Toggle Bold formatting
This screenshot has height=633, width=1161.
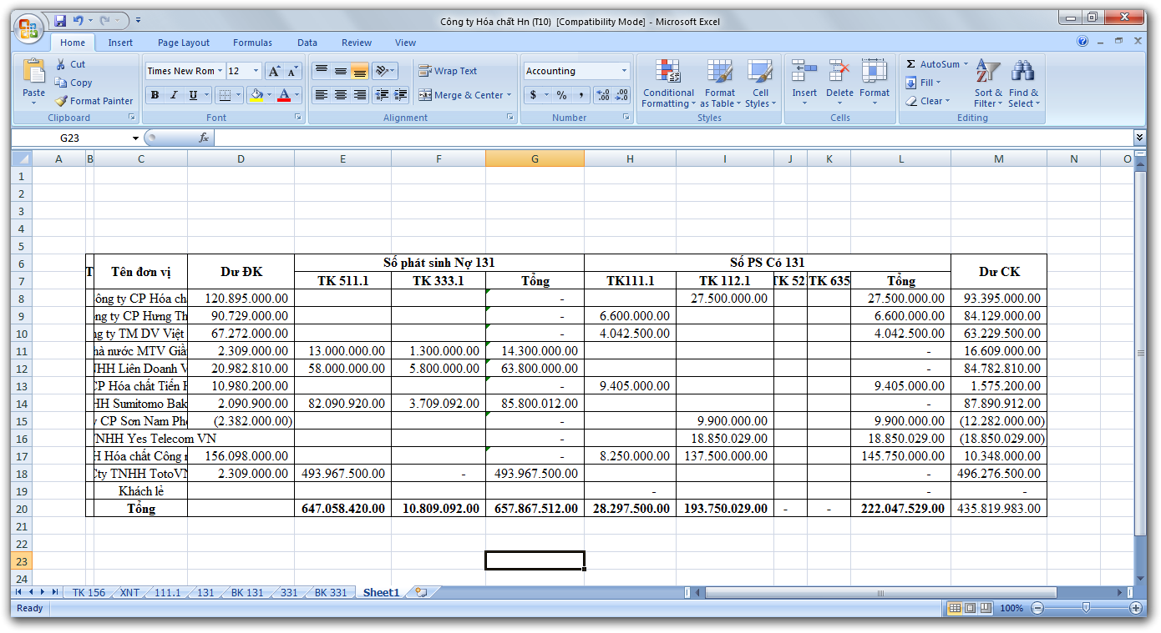pos(155,95)
